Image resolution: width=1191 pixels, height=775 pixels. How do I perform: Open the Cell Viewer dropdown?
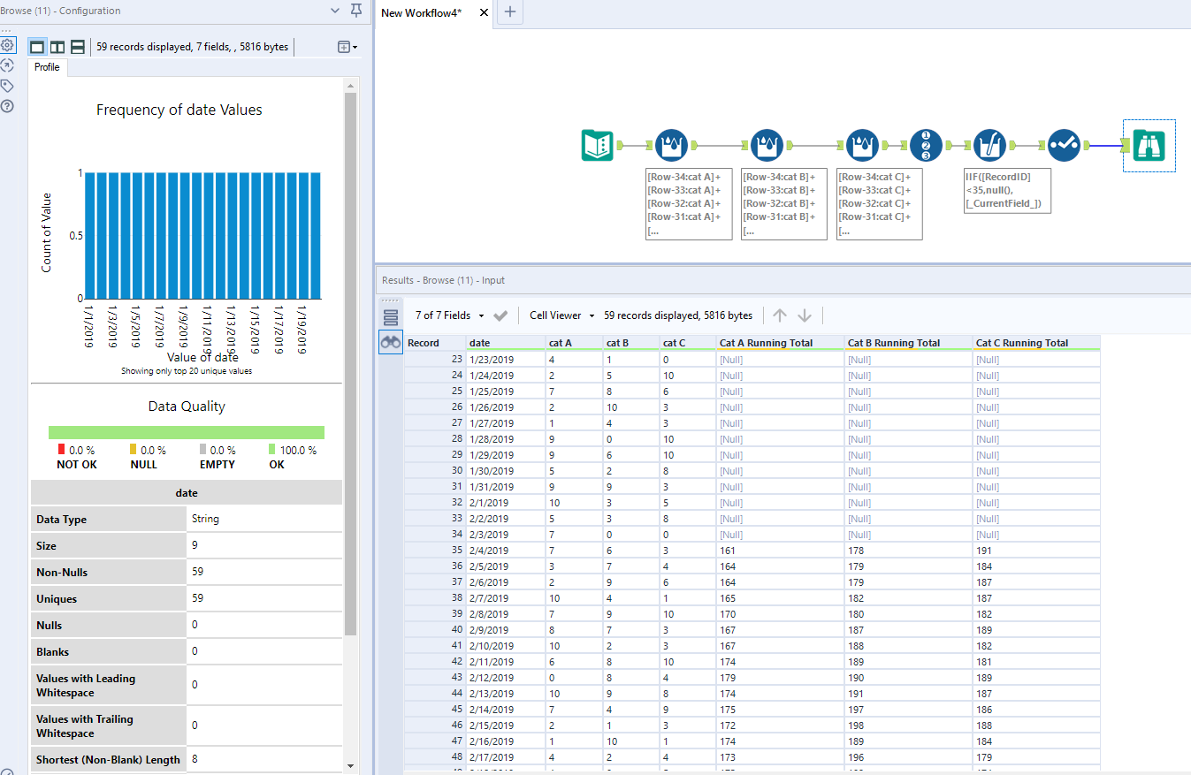coord(560,315)
